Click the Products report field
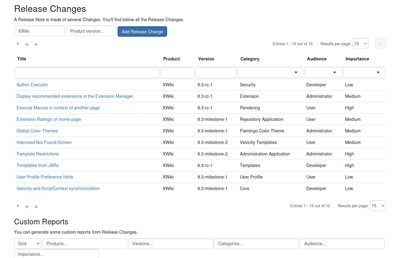Image resolution: width=400 pixels, height=258 pixels. point(85,244)
